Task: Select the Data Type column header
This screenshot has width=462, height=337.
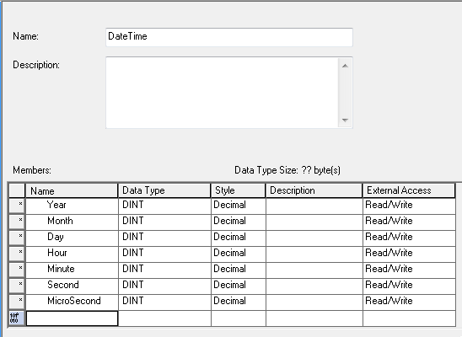Action: click(x=164, y=190)
